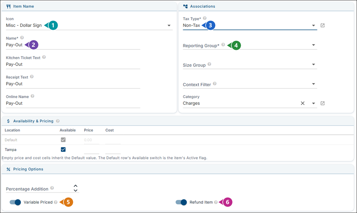Click the fork-and-knife Item Name icon
This screenshot has height=213, width=357.
[x=9, y=6]
